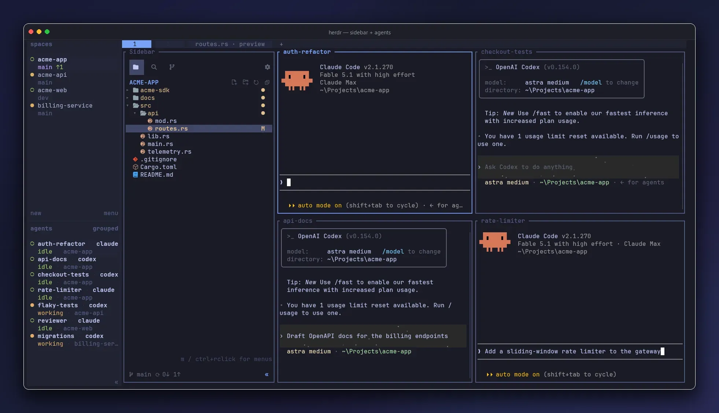Click the git branch icon beside main
Screen dimensions: 719x413
tap(131, 374)
